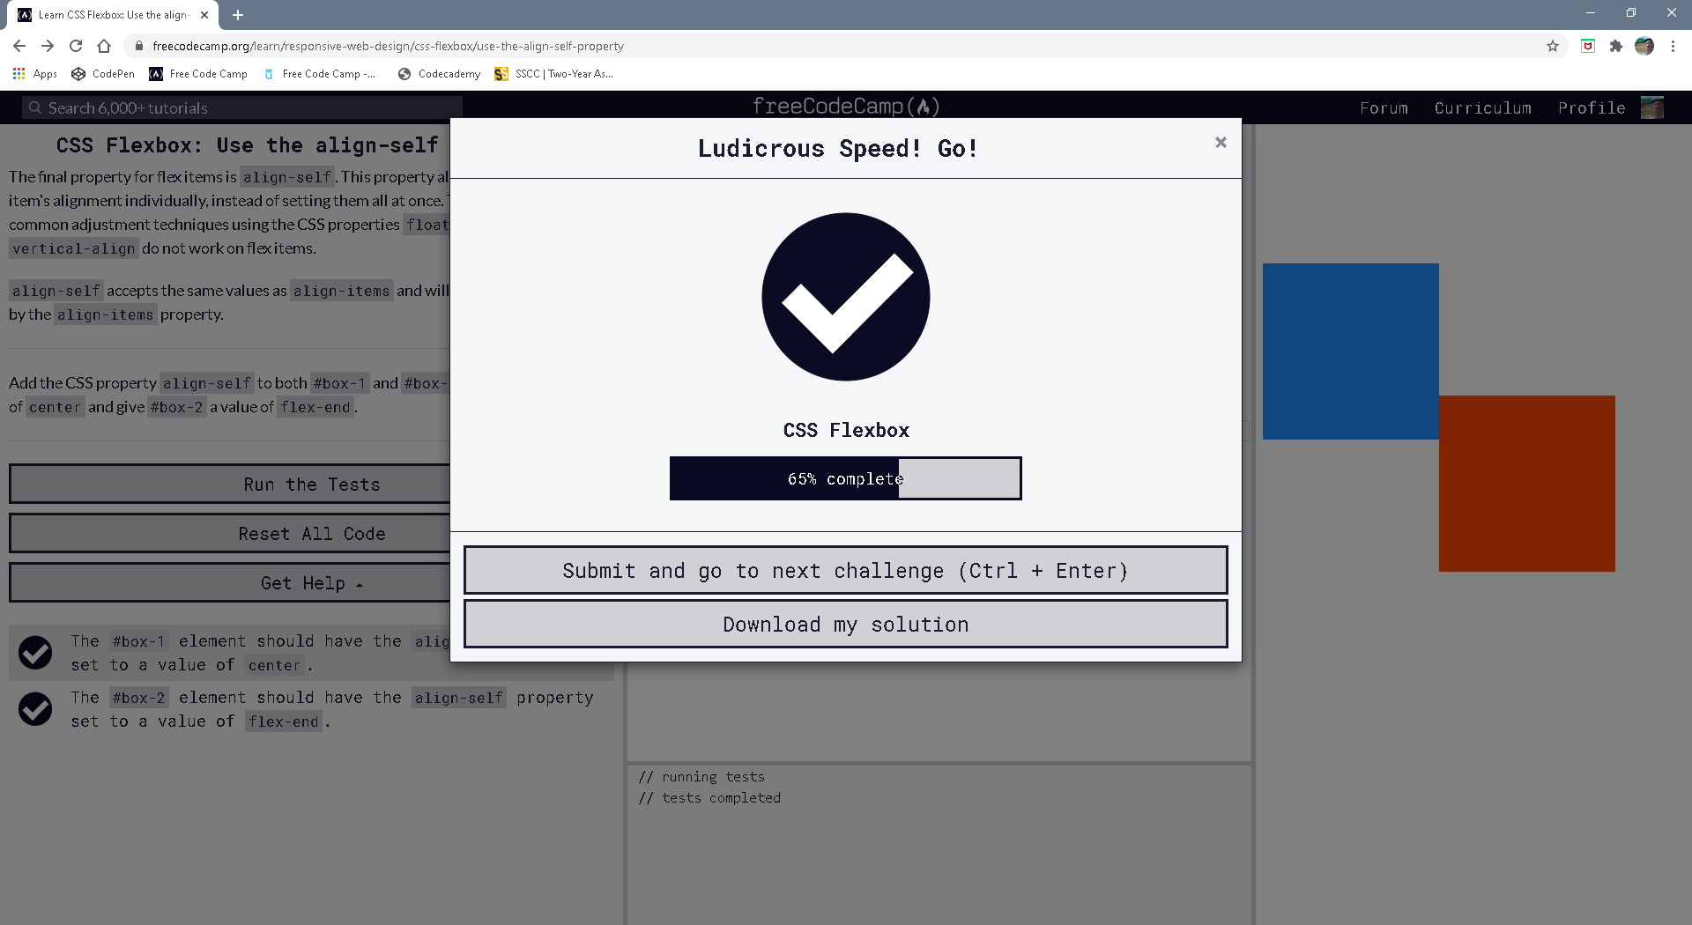Open the Free Code Camp bookmark
The width and height of the screenshot is (1692, 925).
coord(197,74)
